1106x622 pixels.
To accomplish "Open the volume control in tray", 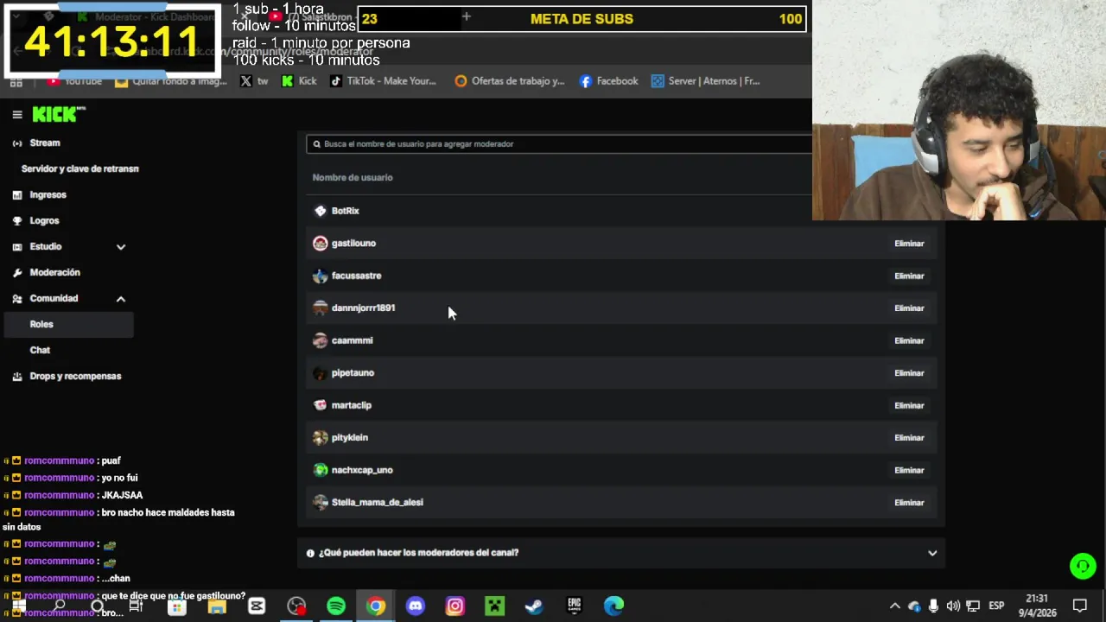I will click(953, 606).
